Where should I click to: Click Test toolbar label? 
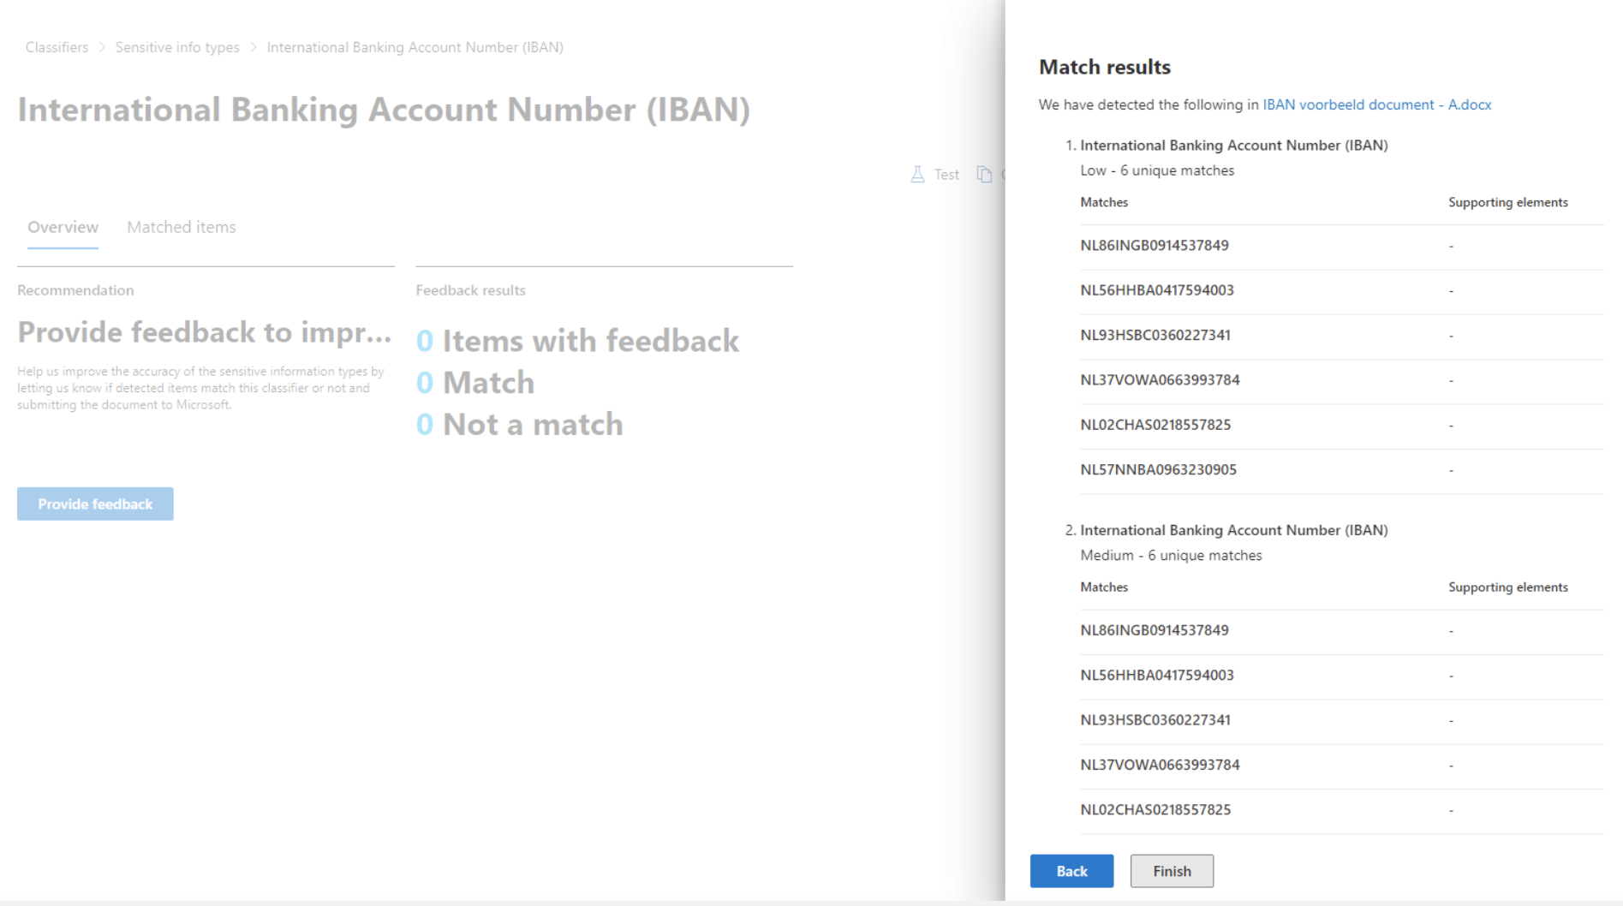[x=946, y=175]
